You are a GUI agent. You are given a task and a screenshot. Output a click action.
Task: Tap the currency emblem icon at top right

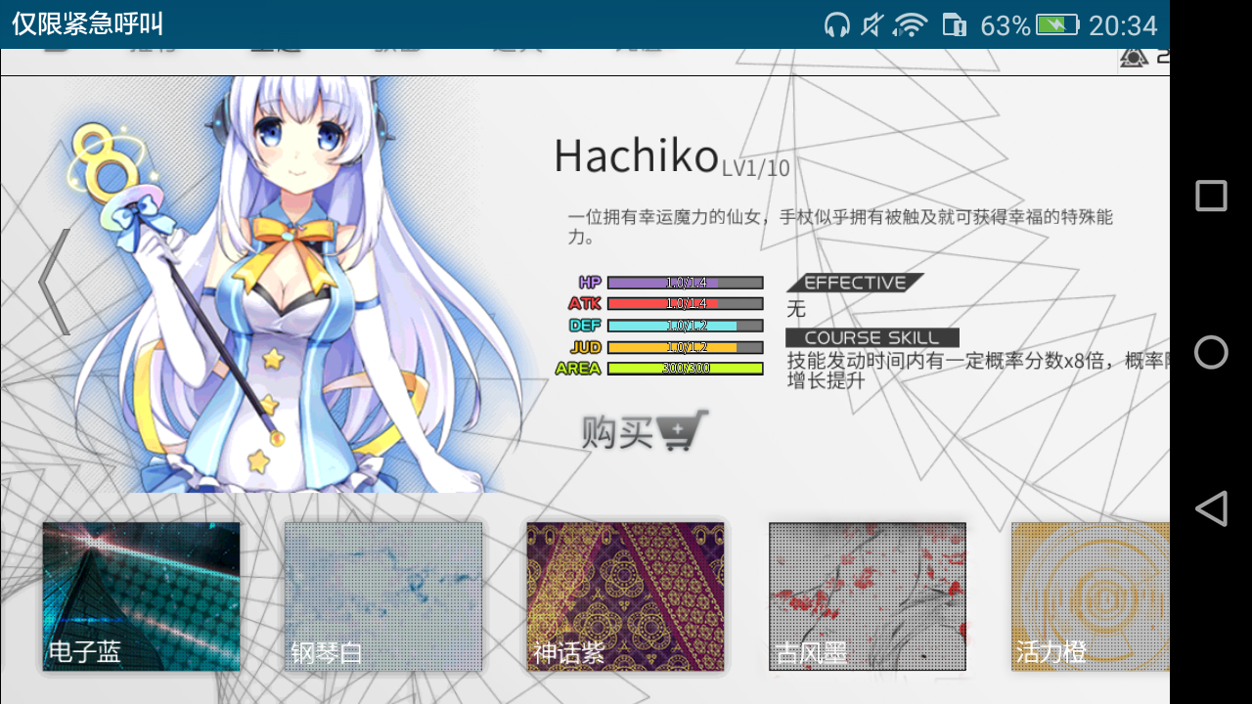[1134, 59]
